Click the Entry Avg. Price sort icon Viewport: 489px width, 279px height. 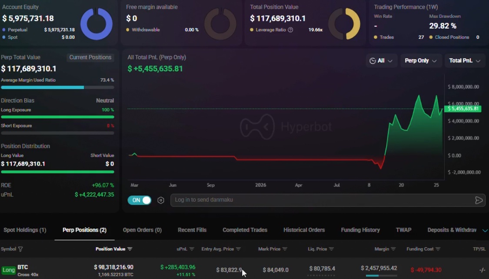(x=238, y=249)
